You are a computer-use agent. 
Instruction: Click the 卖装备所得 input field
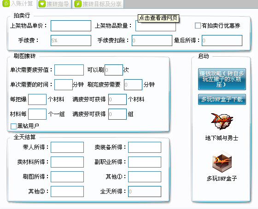[x=145, y=147]
